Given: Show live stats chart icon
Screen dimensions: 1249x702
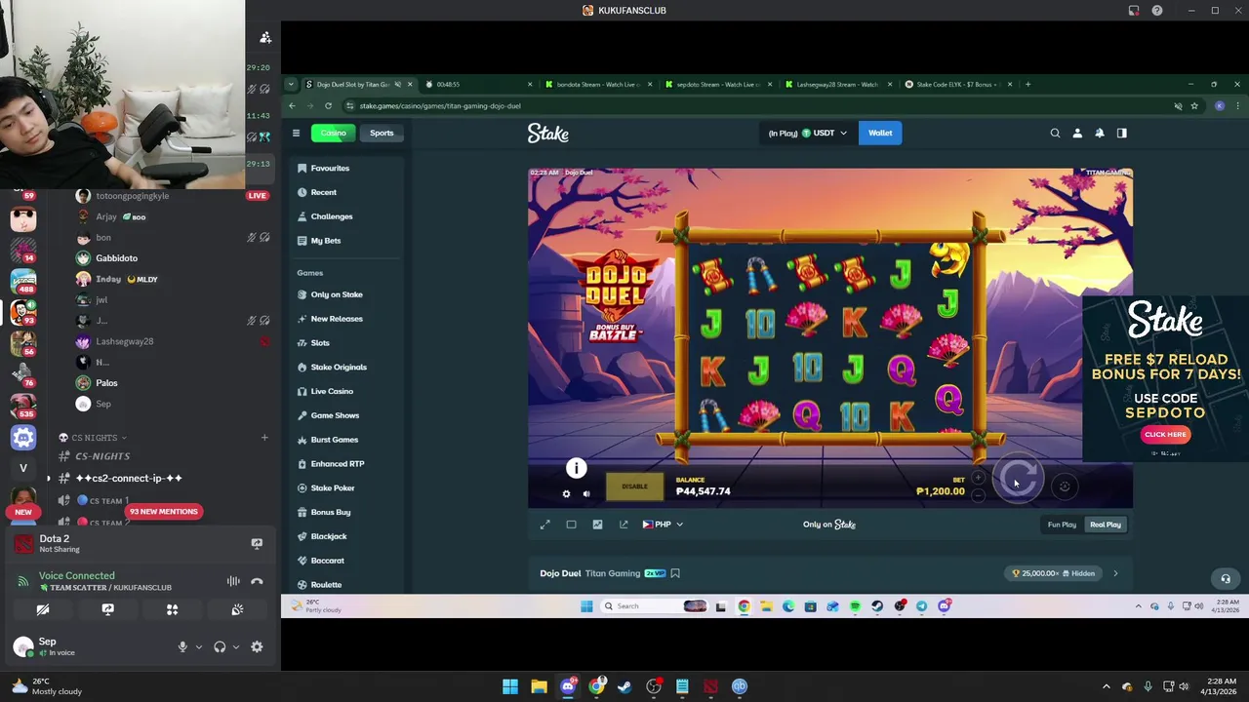Looking at the screenshot, I should [597, 525].
